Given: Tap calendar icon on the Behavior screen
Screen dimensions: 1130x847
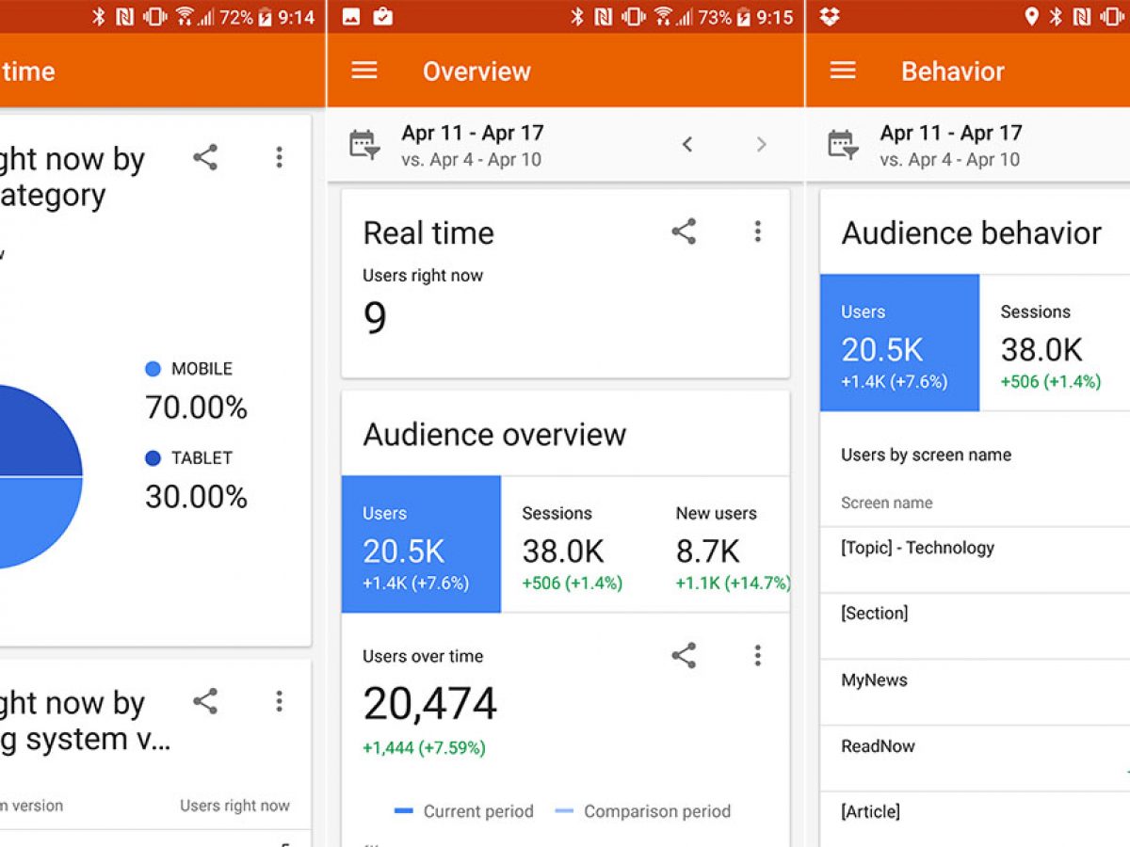Looking at the screenshot, I should pos(843,145).
